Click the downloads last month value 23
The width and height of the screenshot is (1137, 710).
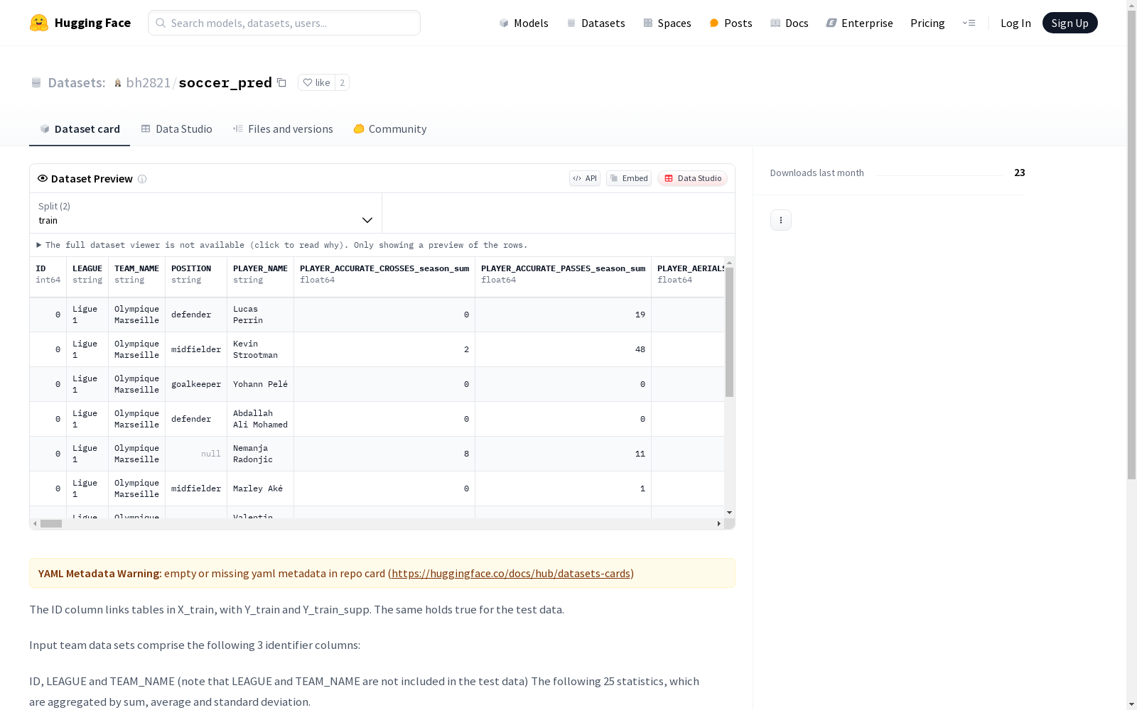pyautogui.click(x=1020, y=173)
